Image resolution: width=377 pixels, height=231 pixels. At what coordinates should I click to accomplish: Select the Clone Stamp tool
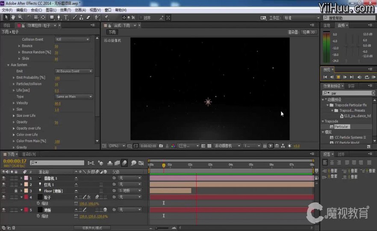[x=82, y=17]
